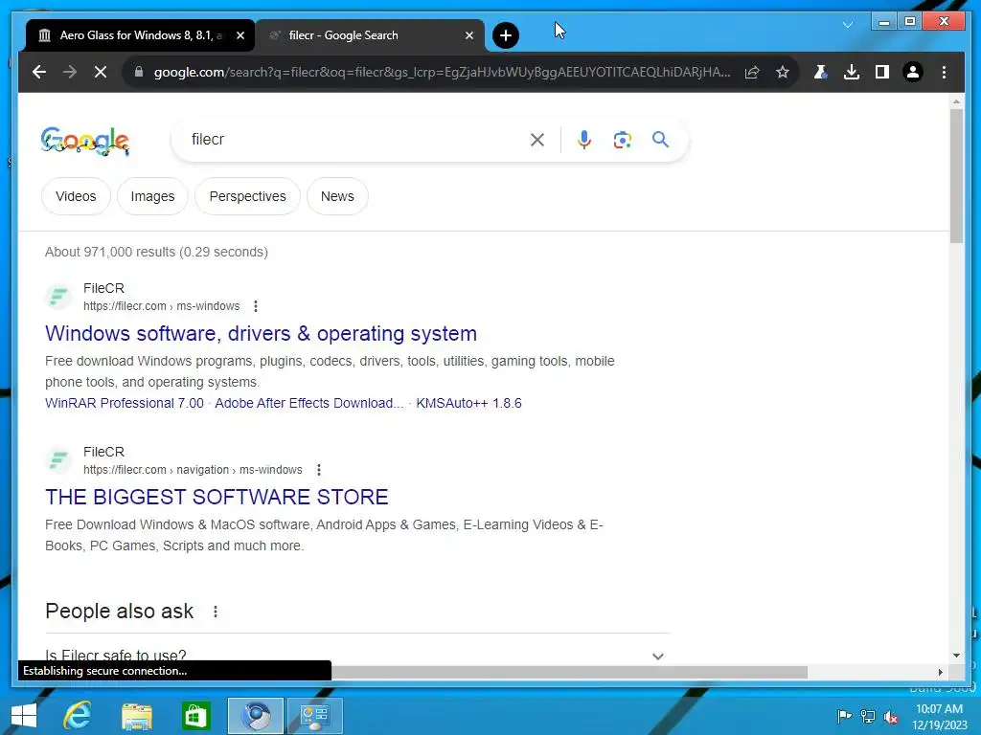
Task: Open File Explorer from taskbar
Action: (136, 716)
